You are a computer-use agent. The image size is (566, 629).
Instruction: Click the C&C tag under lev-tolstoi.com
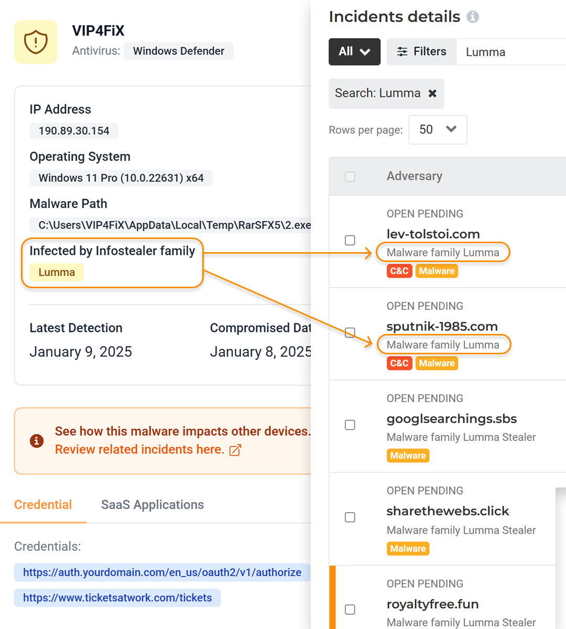tap(399, 271)
